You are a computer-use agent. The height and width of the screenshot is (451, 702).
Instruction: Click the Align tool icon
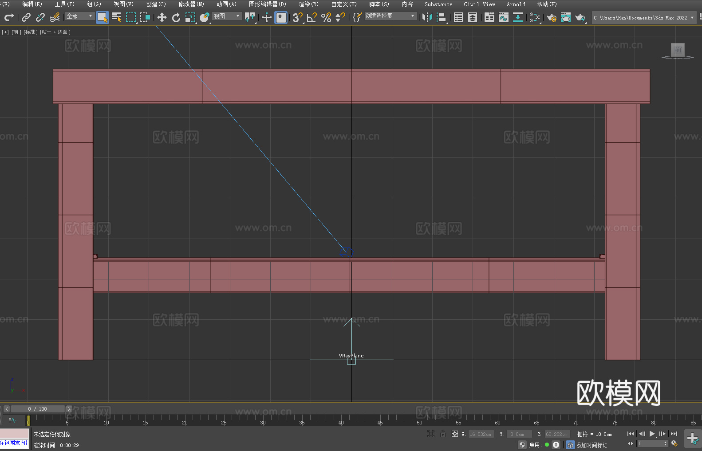point(442,17)
